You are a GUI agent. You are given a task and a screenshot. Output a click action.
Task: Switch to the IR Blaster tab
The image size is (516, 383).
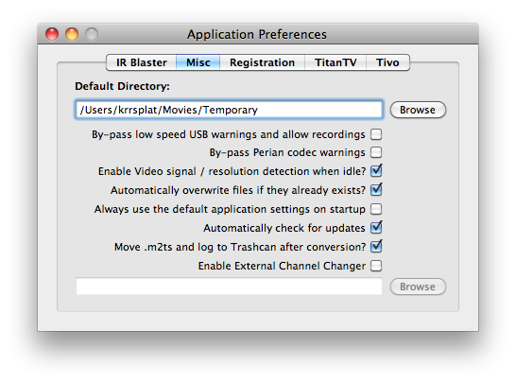pos(141,62)
